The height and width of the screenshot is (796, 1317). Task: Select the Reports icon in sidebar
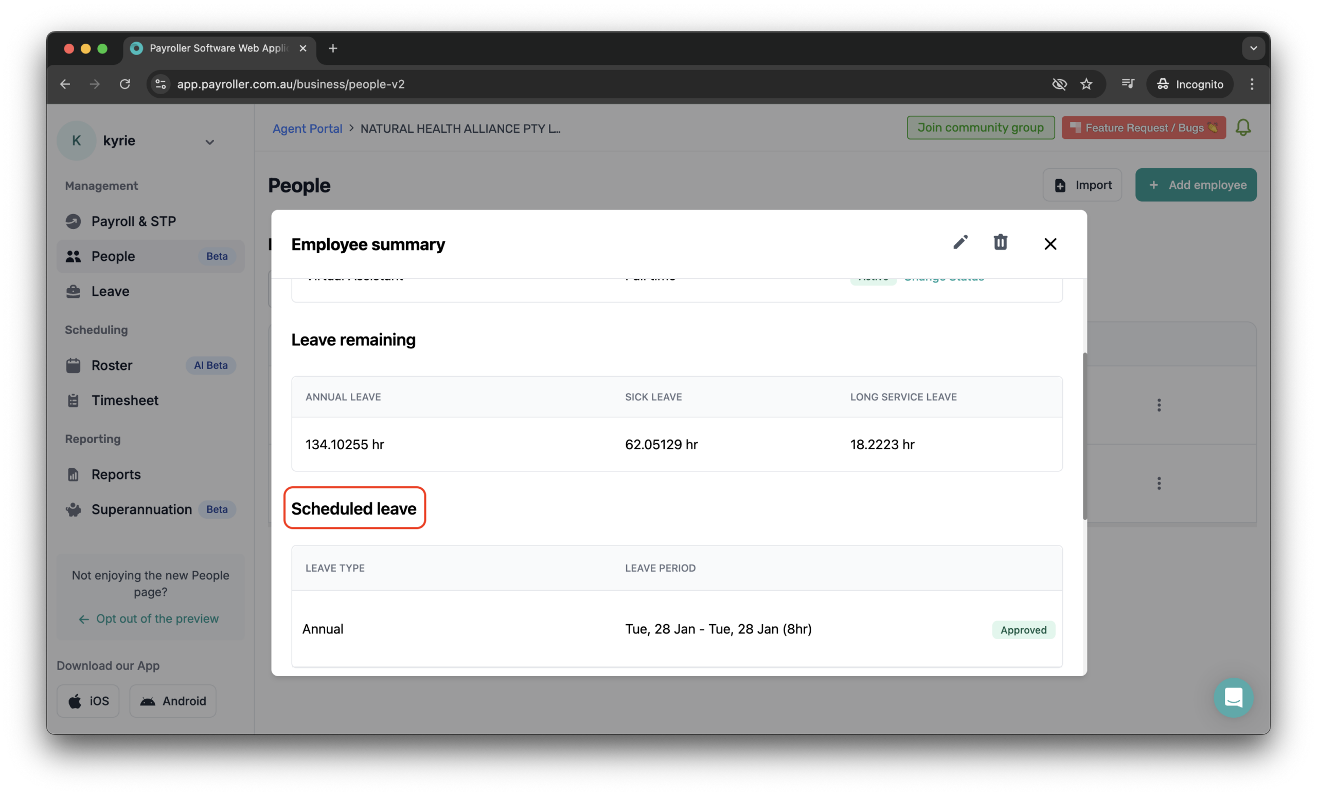pos(73,474)
